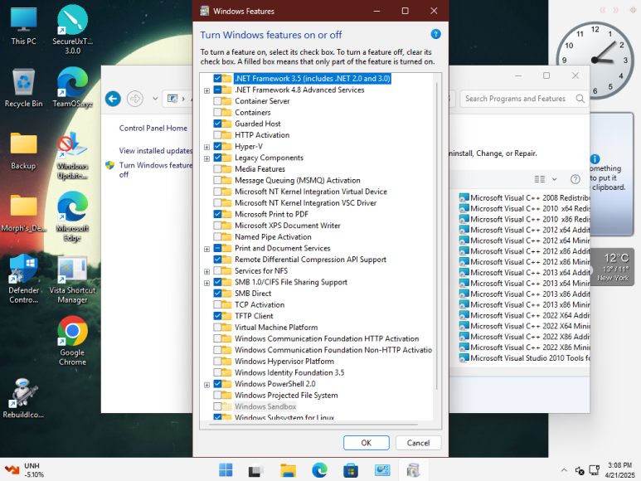Image resolution: width=641 pixels, height=481 pixels.
Task: Open Microsoft Store from taskbar
Action: 351,470
